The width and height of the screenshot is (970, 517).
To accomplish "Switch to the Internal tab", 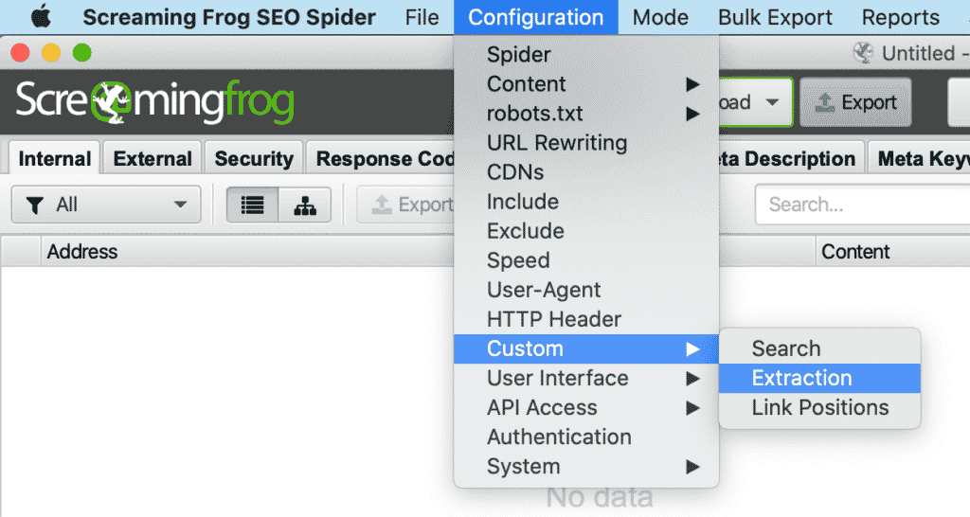I will (x=54, y=159).
